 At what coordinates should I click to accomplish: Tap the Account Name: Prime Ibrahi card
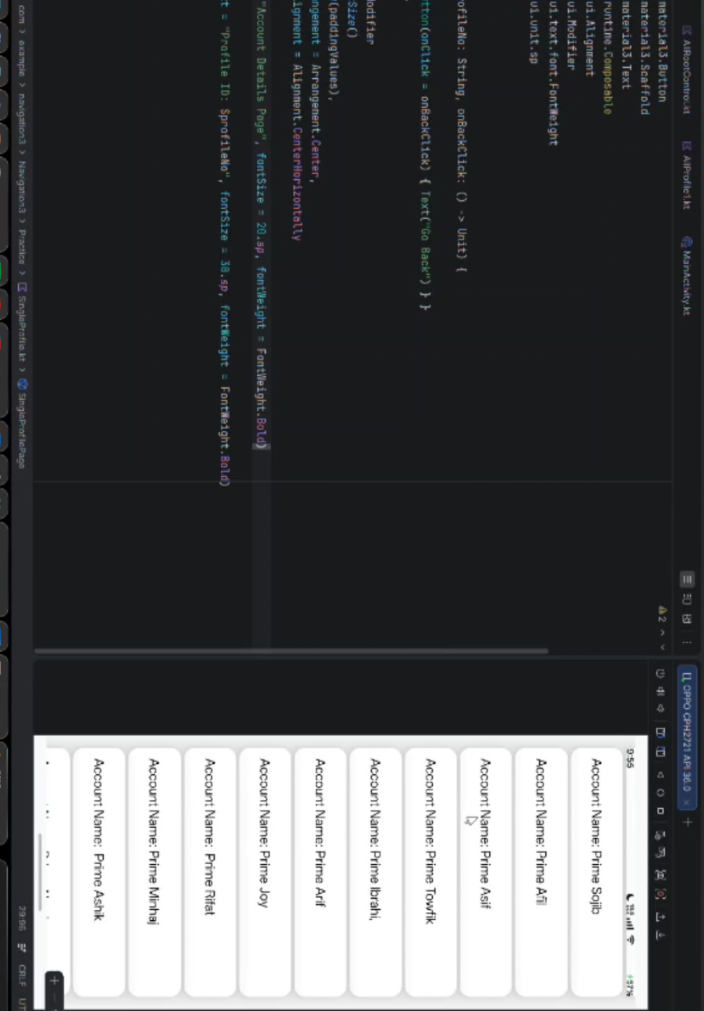pyautogui.click(x=375, y=872)
